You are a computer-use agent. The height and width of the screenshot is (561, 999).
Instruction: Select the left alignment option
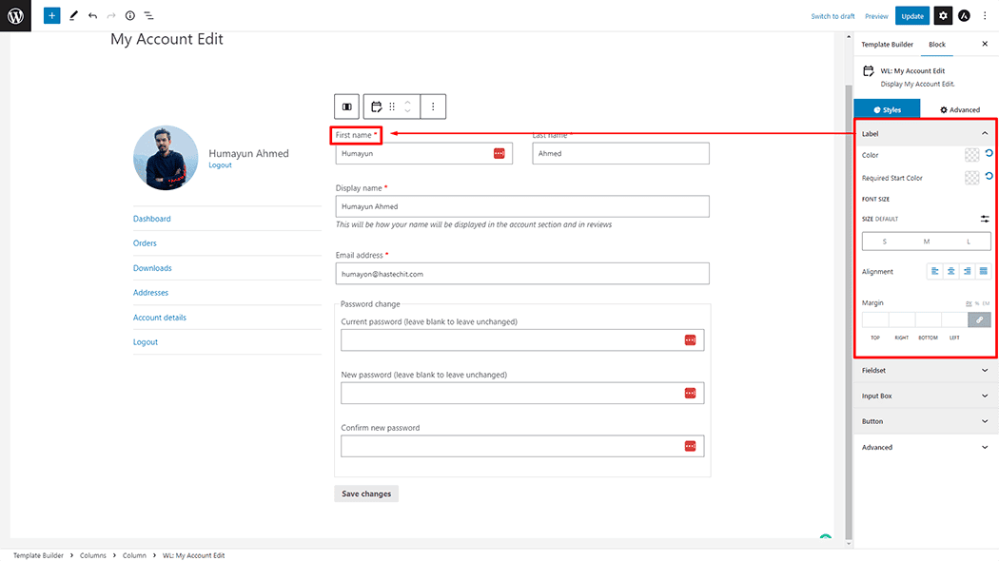tap(935, 271)
